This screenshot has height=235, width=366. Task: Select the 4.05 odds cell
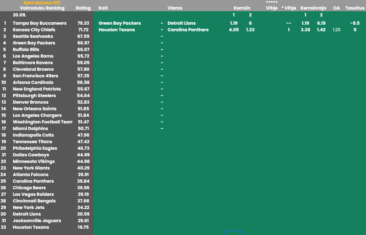coord(234,30)
